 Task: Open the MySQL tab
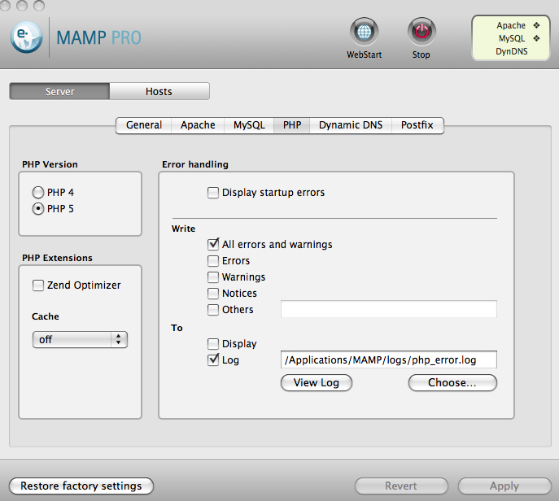coord(249,125)
